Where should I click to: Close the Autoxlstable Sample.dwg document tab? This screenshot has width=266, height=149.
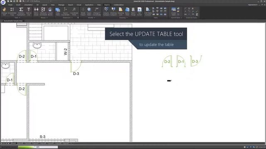(x=25, y=21)
